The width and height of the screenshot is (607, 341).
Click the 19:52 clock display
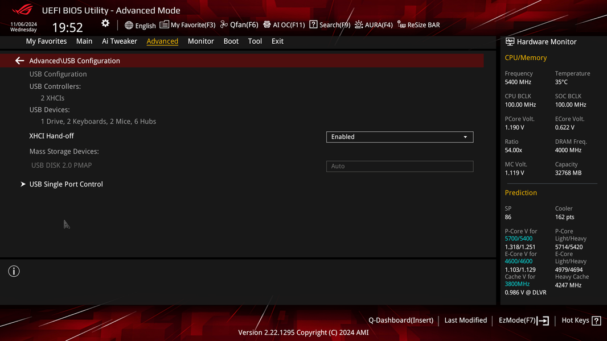[67, 27]
